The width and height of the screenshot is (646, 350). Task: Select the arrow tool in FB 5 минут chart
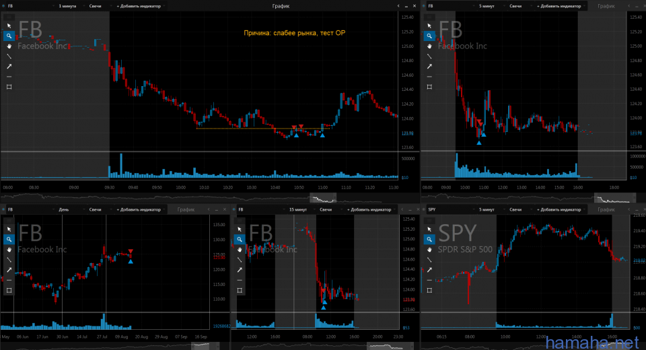[429, 67]
